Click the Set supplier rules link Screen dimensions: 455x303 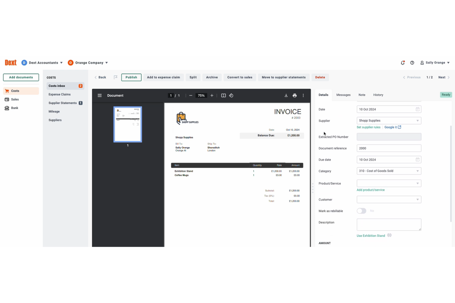[x=368, y=127]
